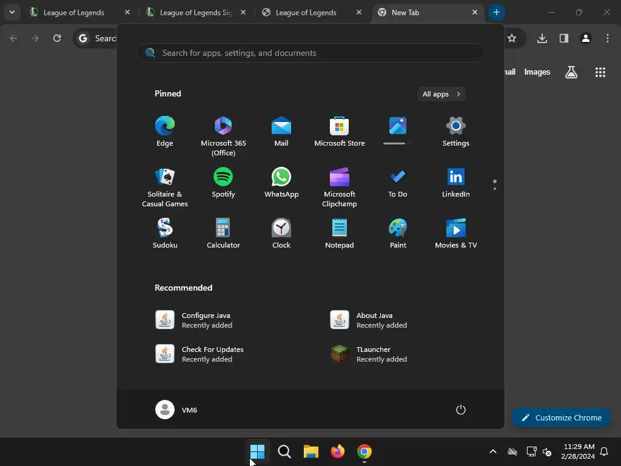Open Search Labs flask icon
The image size is (621, 466).
coord(571,72)
